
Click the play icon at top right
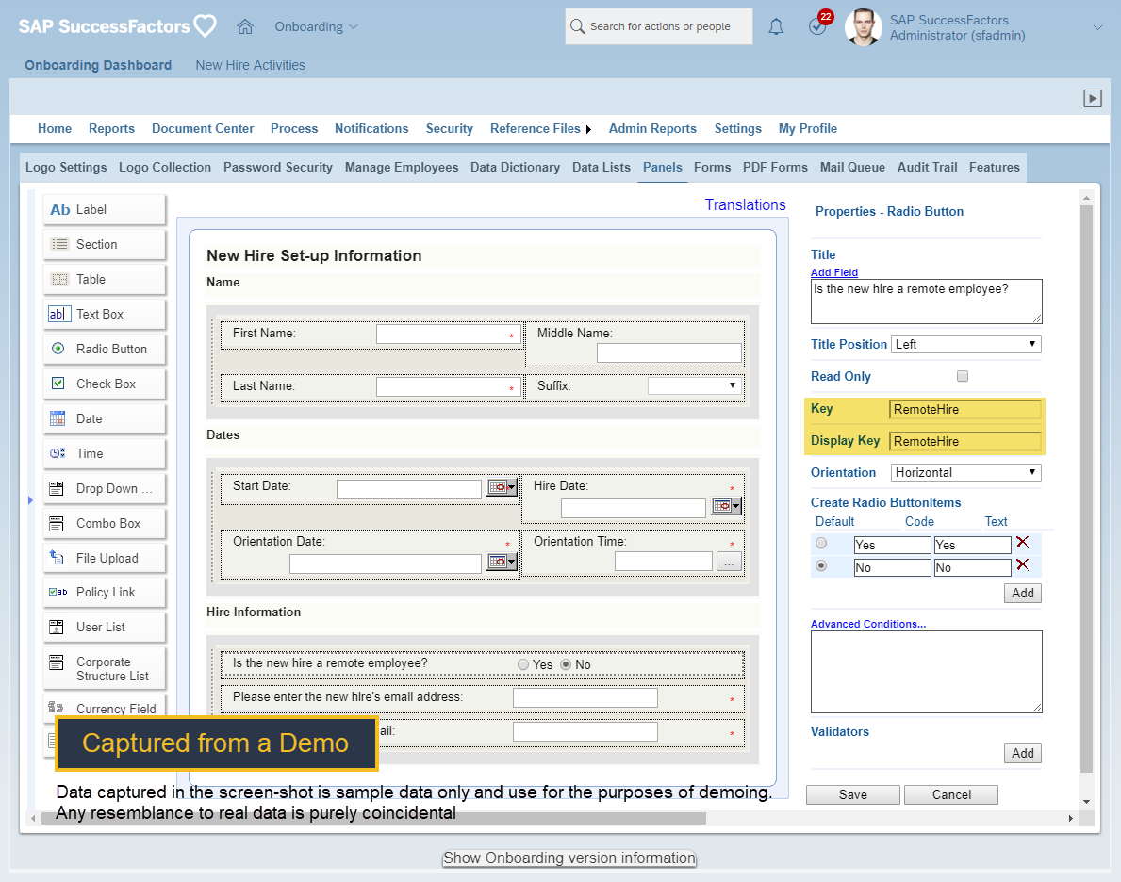point(1093,99)
